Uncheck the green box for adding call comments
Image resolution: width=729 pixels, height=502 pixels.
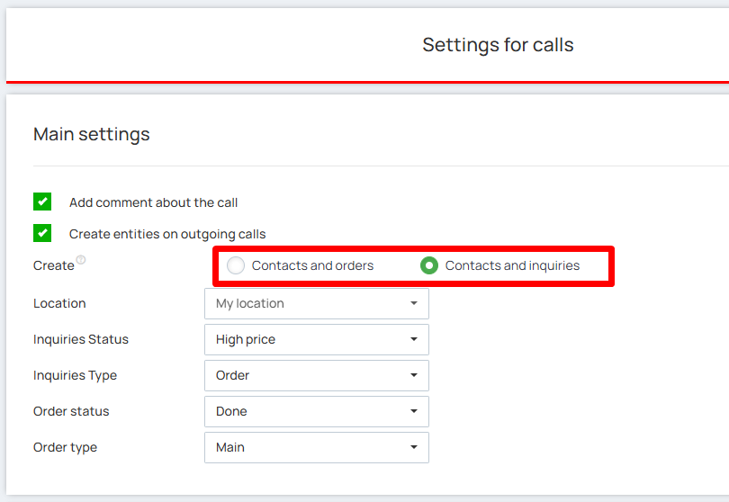[x=42, y=202]
